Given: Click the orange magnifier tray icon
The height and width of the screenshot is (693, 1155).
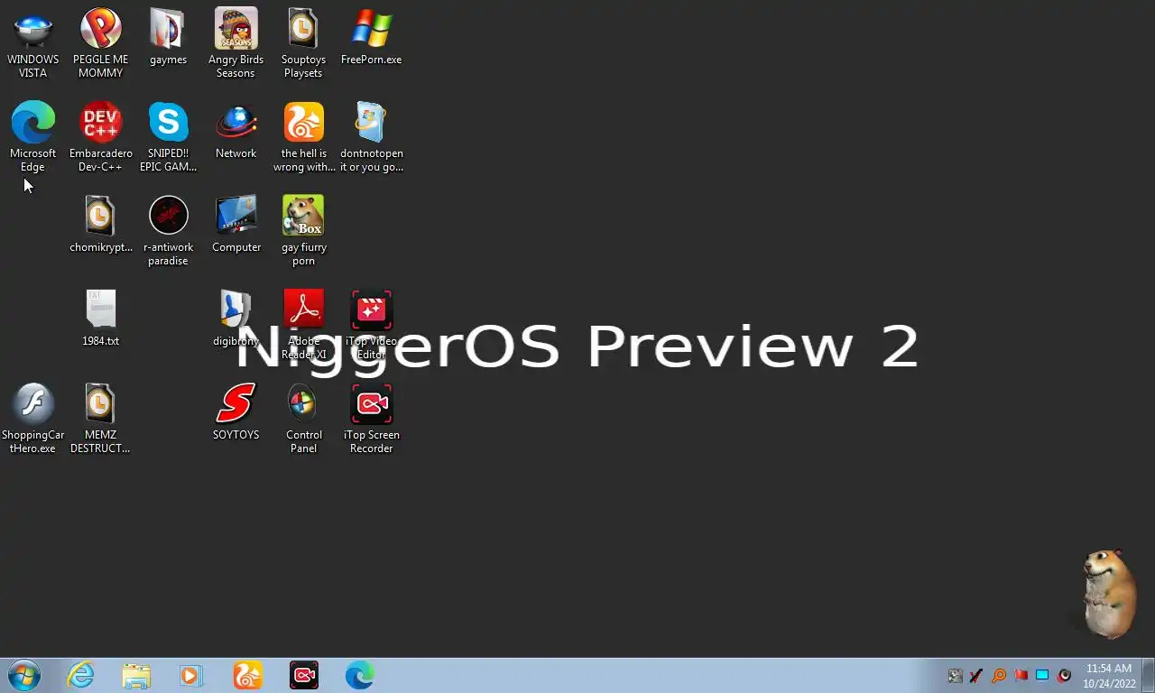Looking at the screenshot, I should click(999, 675).
